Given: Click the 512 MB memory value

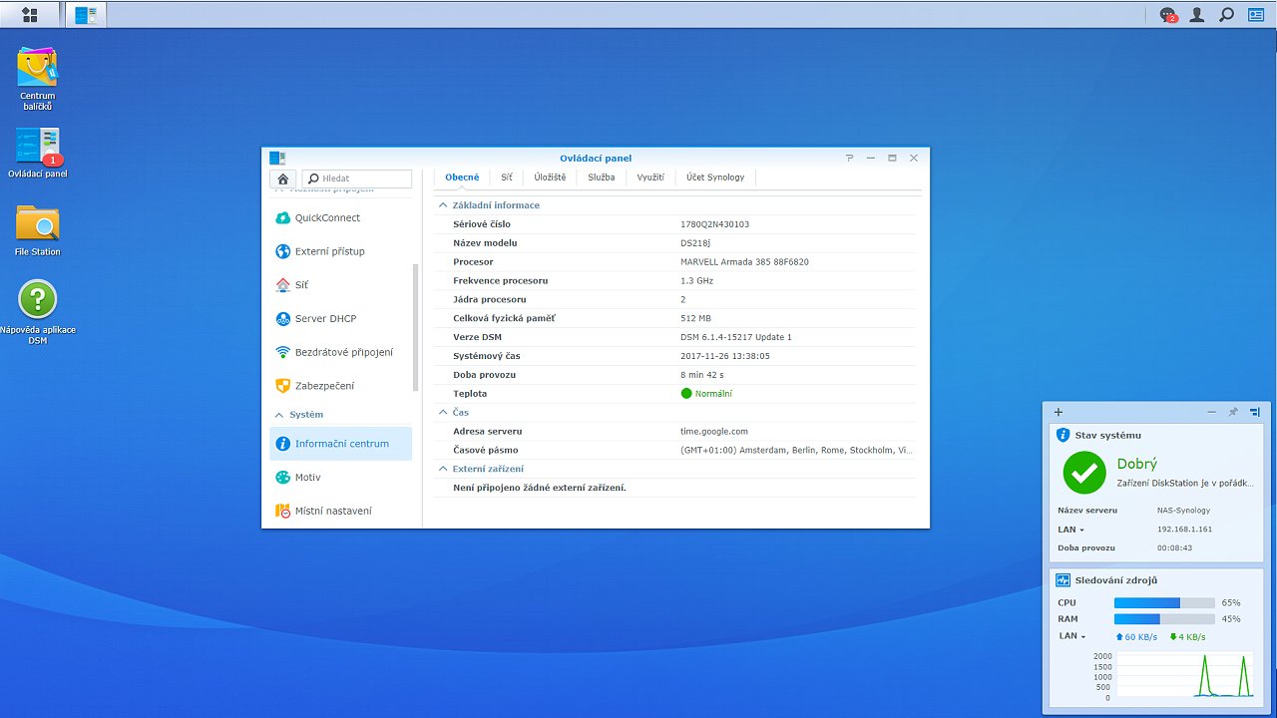Looking at the screenshot, I should coord(696,318).
